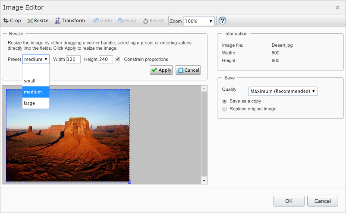The image size is (346, 213).
Task: Select Replace original image option
Action: click(x=224, y=109)
